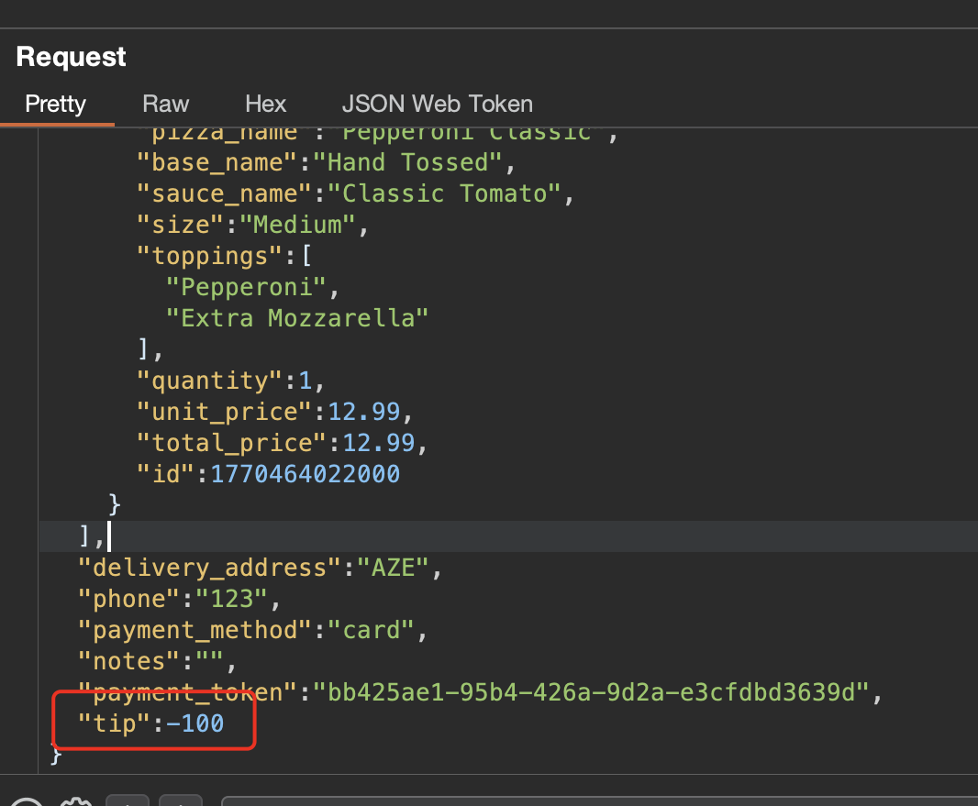Click the delivery_address value "AZE"

coord(393,568)
